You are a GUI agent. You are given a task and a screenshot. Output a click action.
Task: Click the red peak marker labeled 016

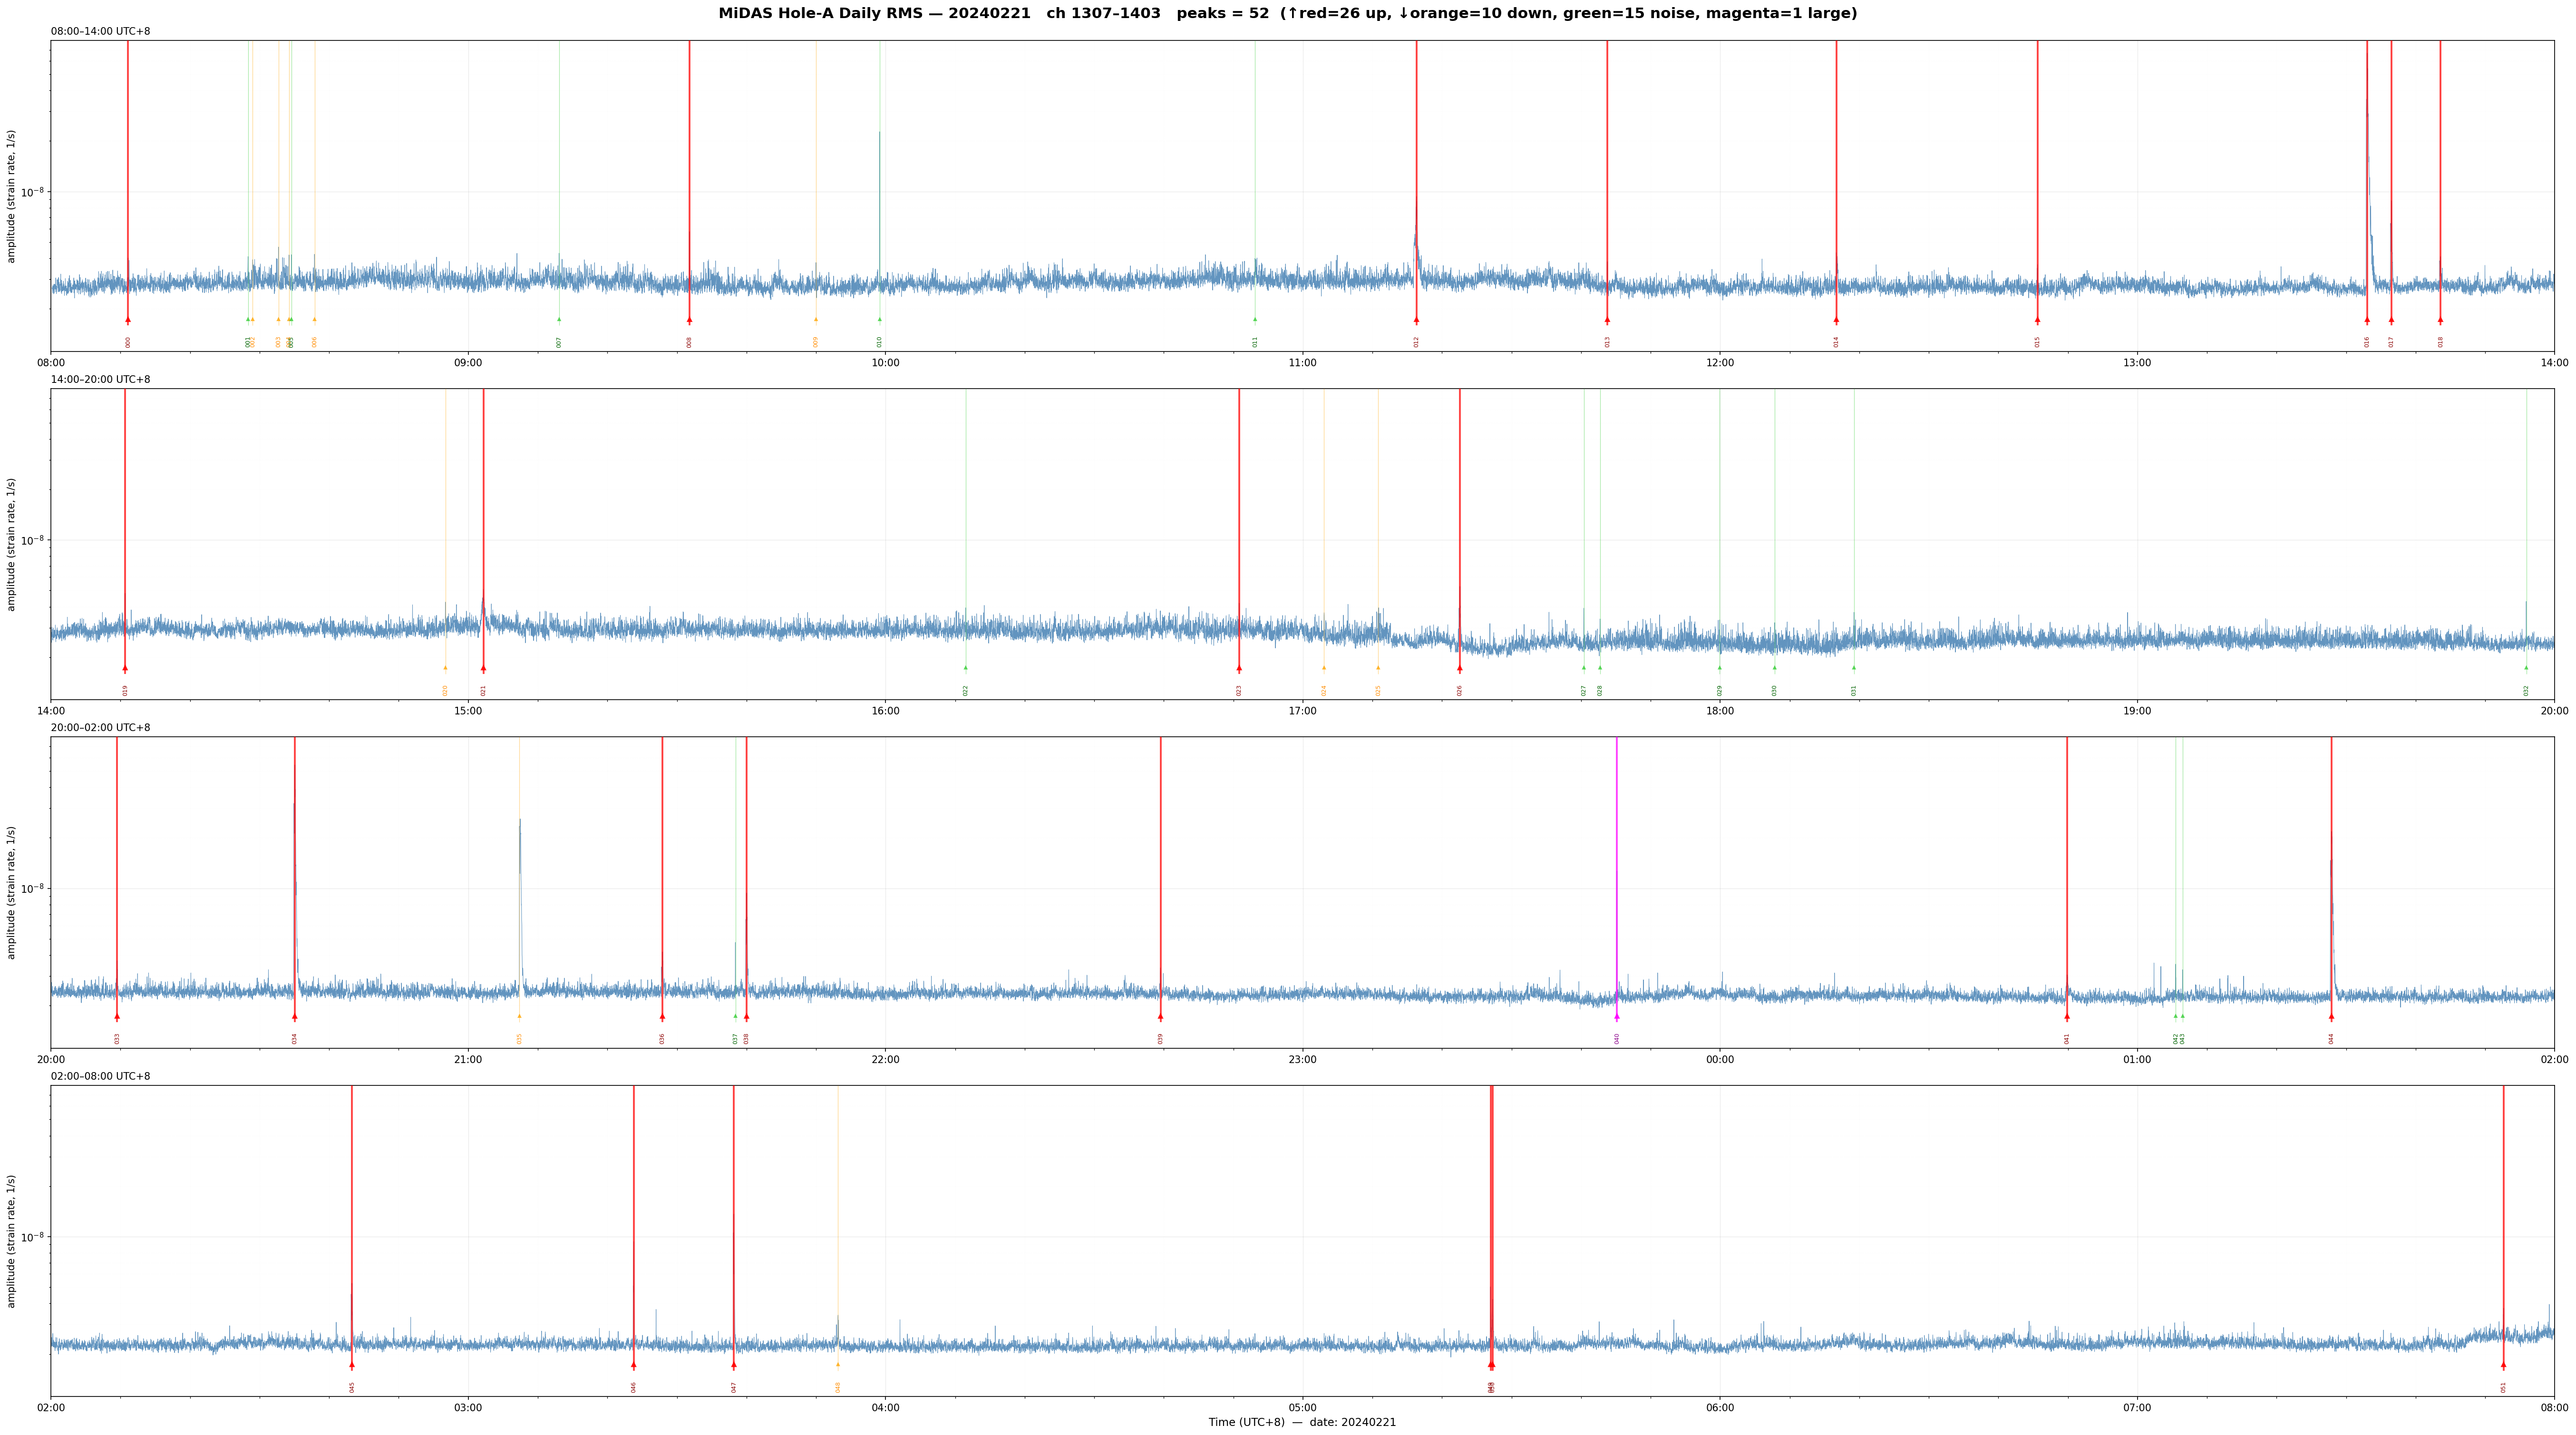(2367, 320)
